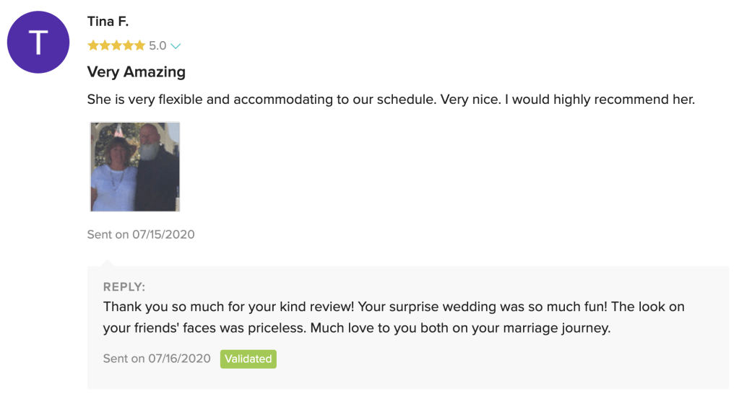Screen dimensions: 739x399
Task: Select the third rating star
Action: [116, 46]
